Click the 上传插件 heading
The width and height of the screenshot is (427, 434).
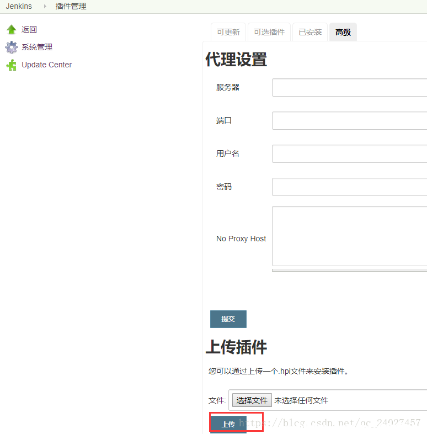pyautogui.click(x=236, y=347)
